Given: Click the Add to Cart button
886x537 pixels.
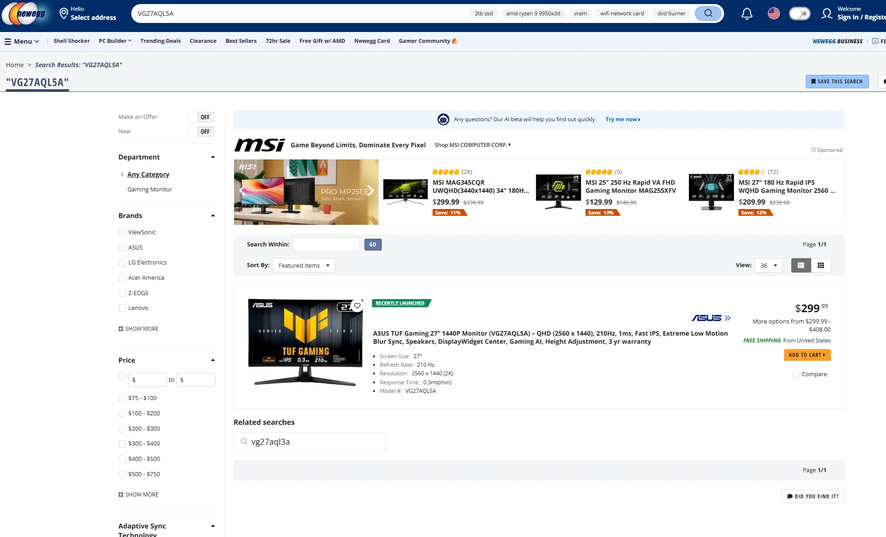Looking at the screenshot, I should click(x=807, y=355).
